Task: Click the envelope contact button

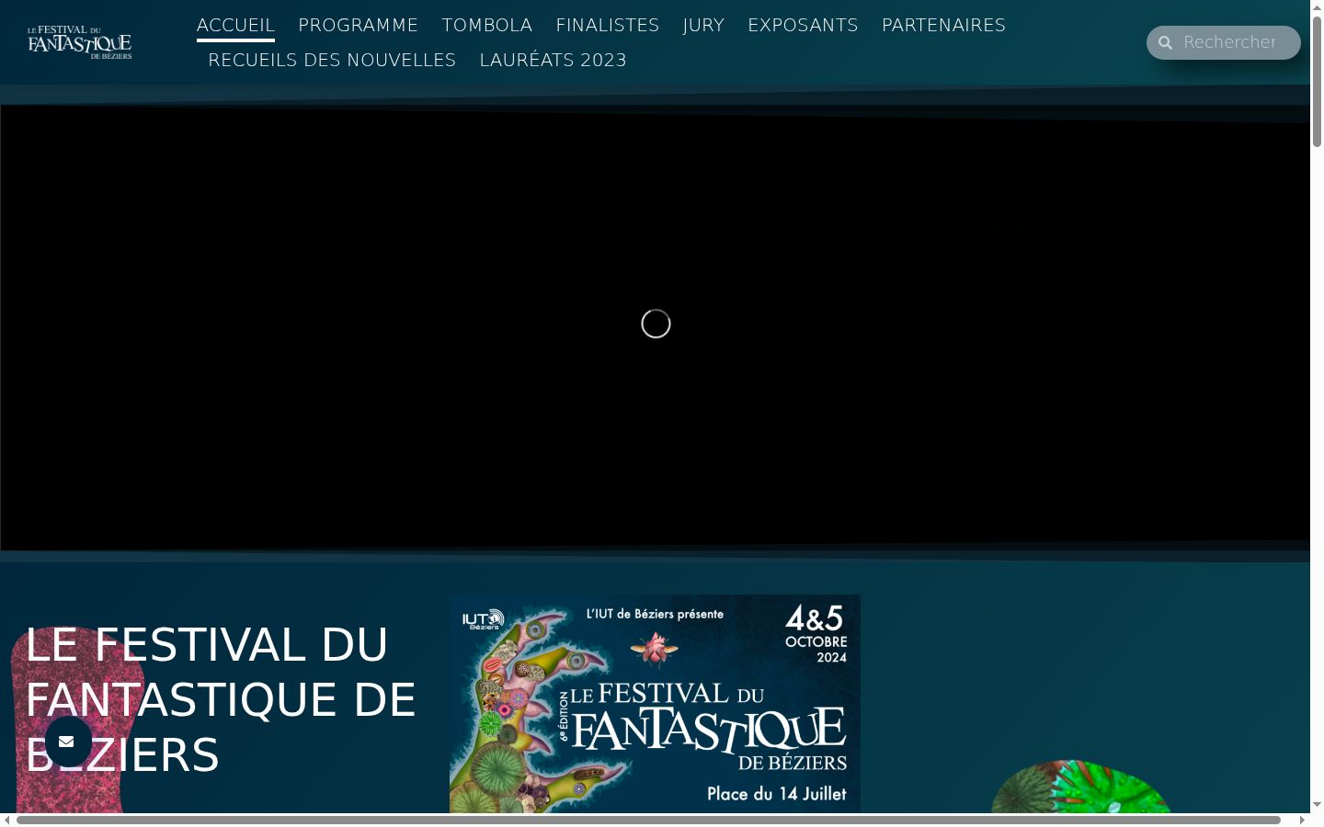Action: [68, 742]
